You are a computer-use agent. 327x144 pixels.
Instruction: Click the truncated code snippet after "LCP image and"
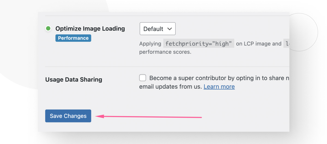[286, 44]
